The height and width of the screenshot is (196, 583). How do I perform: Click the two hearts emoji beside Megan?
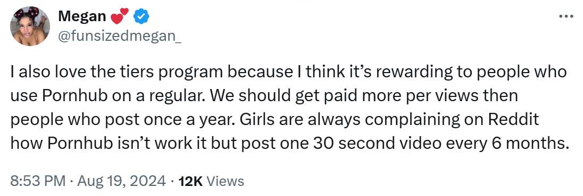tap(119, 16)
